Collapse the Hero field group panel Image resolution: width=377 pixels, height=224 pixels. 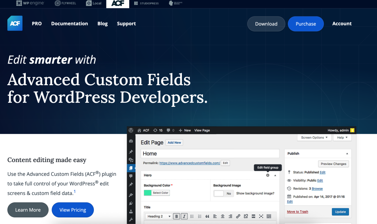coord(274,175)
